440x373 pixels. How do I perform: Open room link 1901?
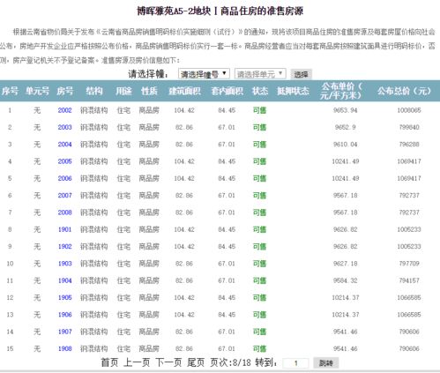[x=64, y=229]
